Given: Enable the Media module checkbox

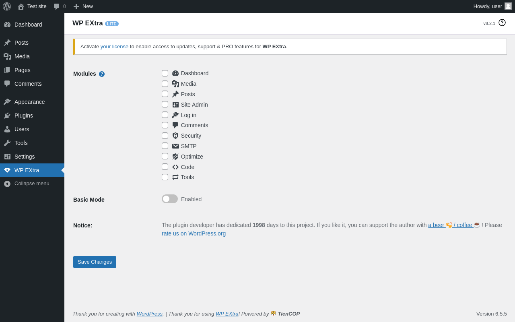Looking at the screenshot, I should (x=165, y=84).
